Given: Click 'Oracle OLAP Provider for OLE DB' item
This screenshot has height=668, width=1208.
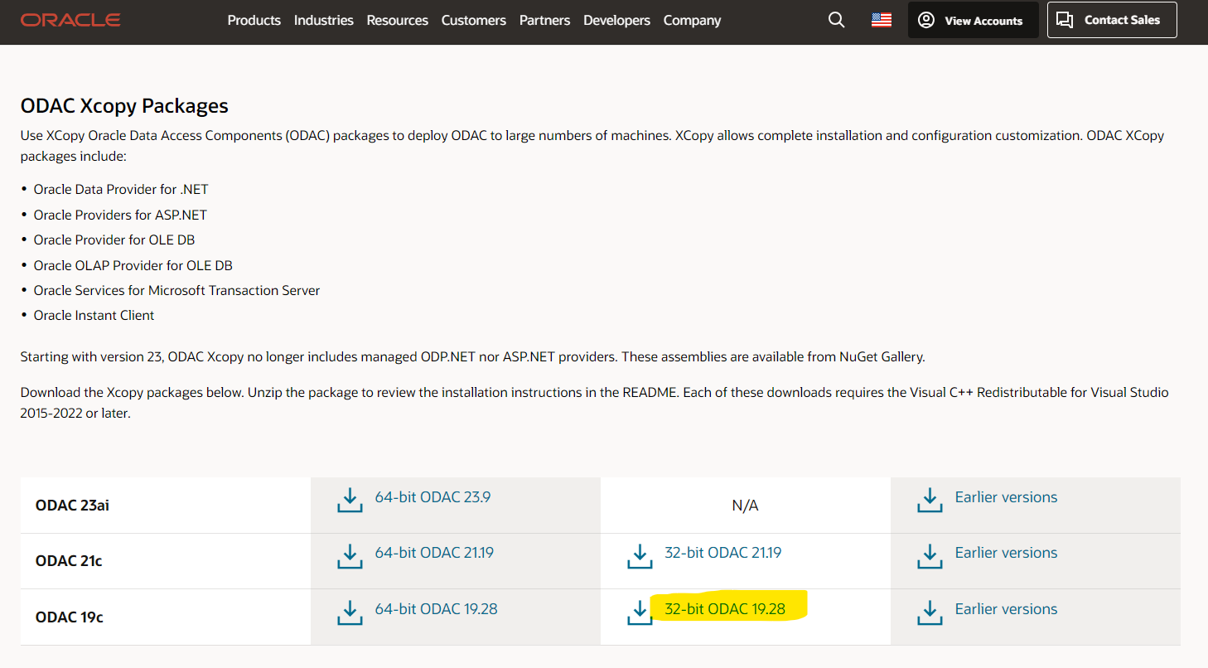Looking at the screenshot, I should (x=133, y=265).
